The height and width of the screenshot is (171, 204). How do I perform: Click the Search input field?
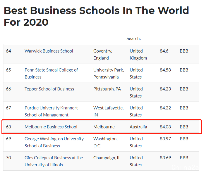click(171, 39)
